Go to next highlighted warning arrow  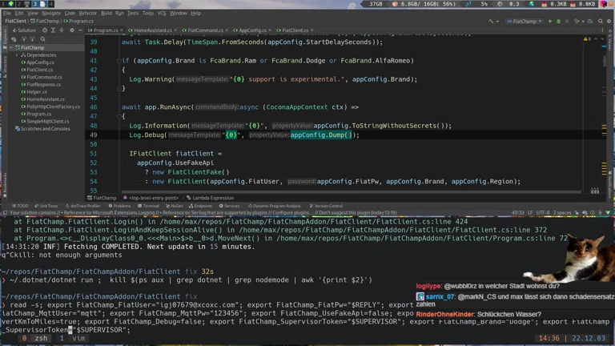pyautogui.click(x=603, y=38)
